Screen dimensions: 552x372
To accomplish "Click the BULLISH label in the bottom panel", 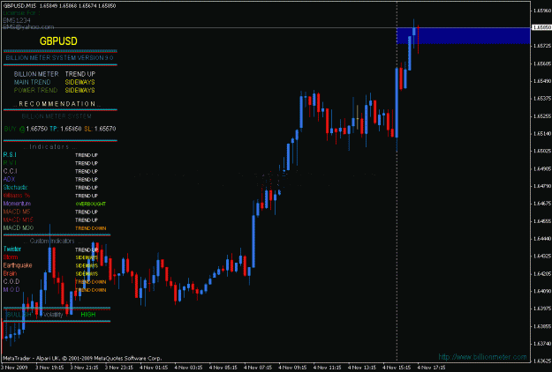I will pyautogui.click(x=19, y=315).
